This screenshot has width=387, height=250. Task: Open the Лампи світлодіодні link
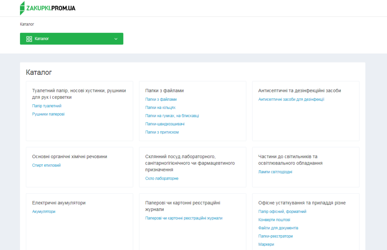click(275, 172)
